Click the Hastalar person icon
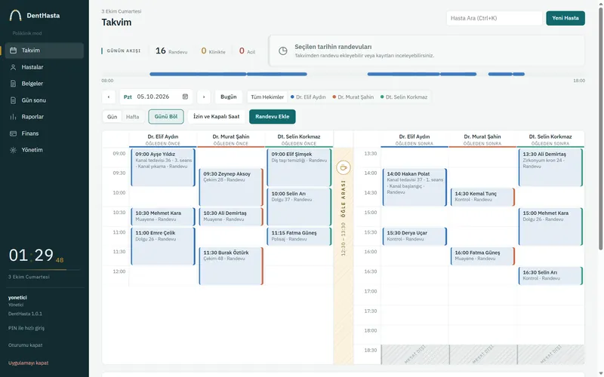 pyautogui.click(x=13, y=67)
